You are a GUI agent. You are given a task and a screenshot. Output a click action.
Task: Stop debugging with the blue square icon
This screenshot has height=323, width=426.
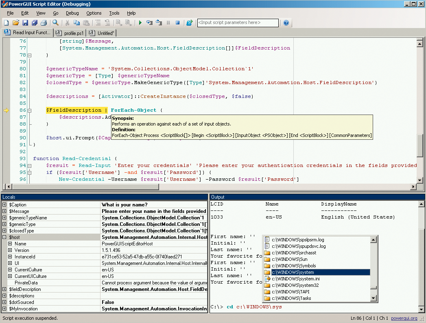(177, 23)
